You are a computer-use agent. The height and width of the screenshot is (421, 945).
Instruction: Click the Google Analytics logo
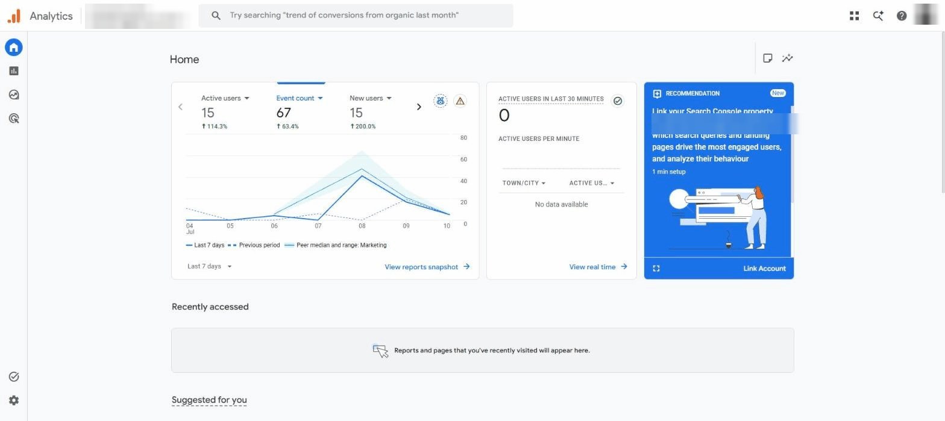(x=14, y=16)
